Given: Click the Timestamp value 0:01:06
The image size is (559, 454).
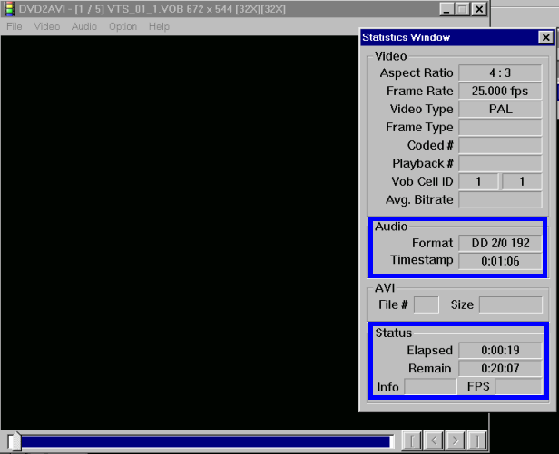Looking at the screenshot, I should 500,261.
